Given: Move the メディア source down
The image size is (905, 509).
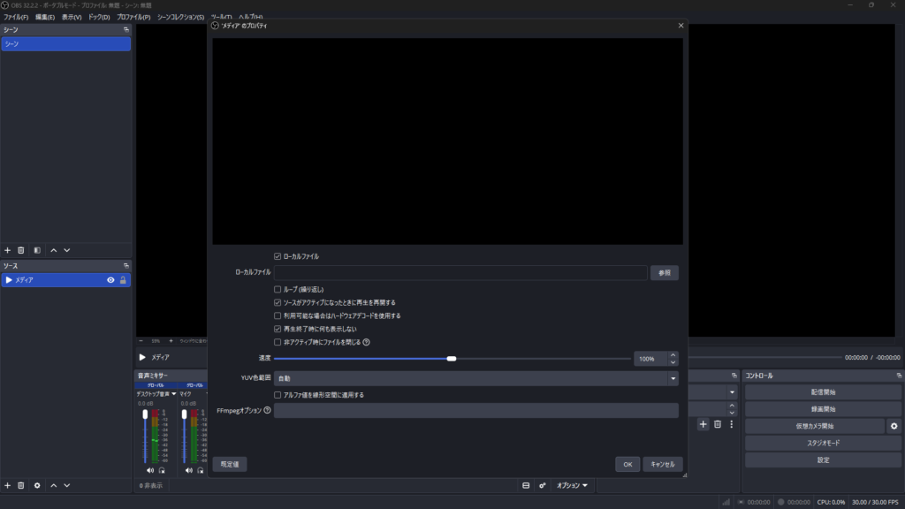Looking at the screenshot, I should coord(67,485).
